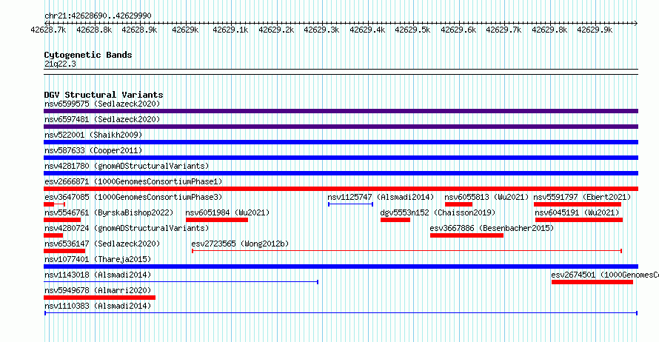
Task: Select nsv5546761 (ByrskaBishop2022) label
Action: [x=109, y=212]
